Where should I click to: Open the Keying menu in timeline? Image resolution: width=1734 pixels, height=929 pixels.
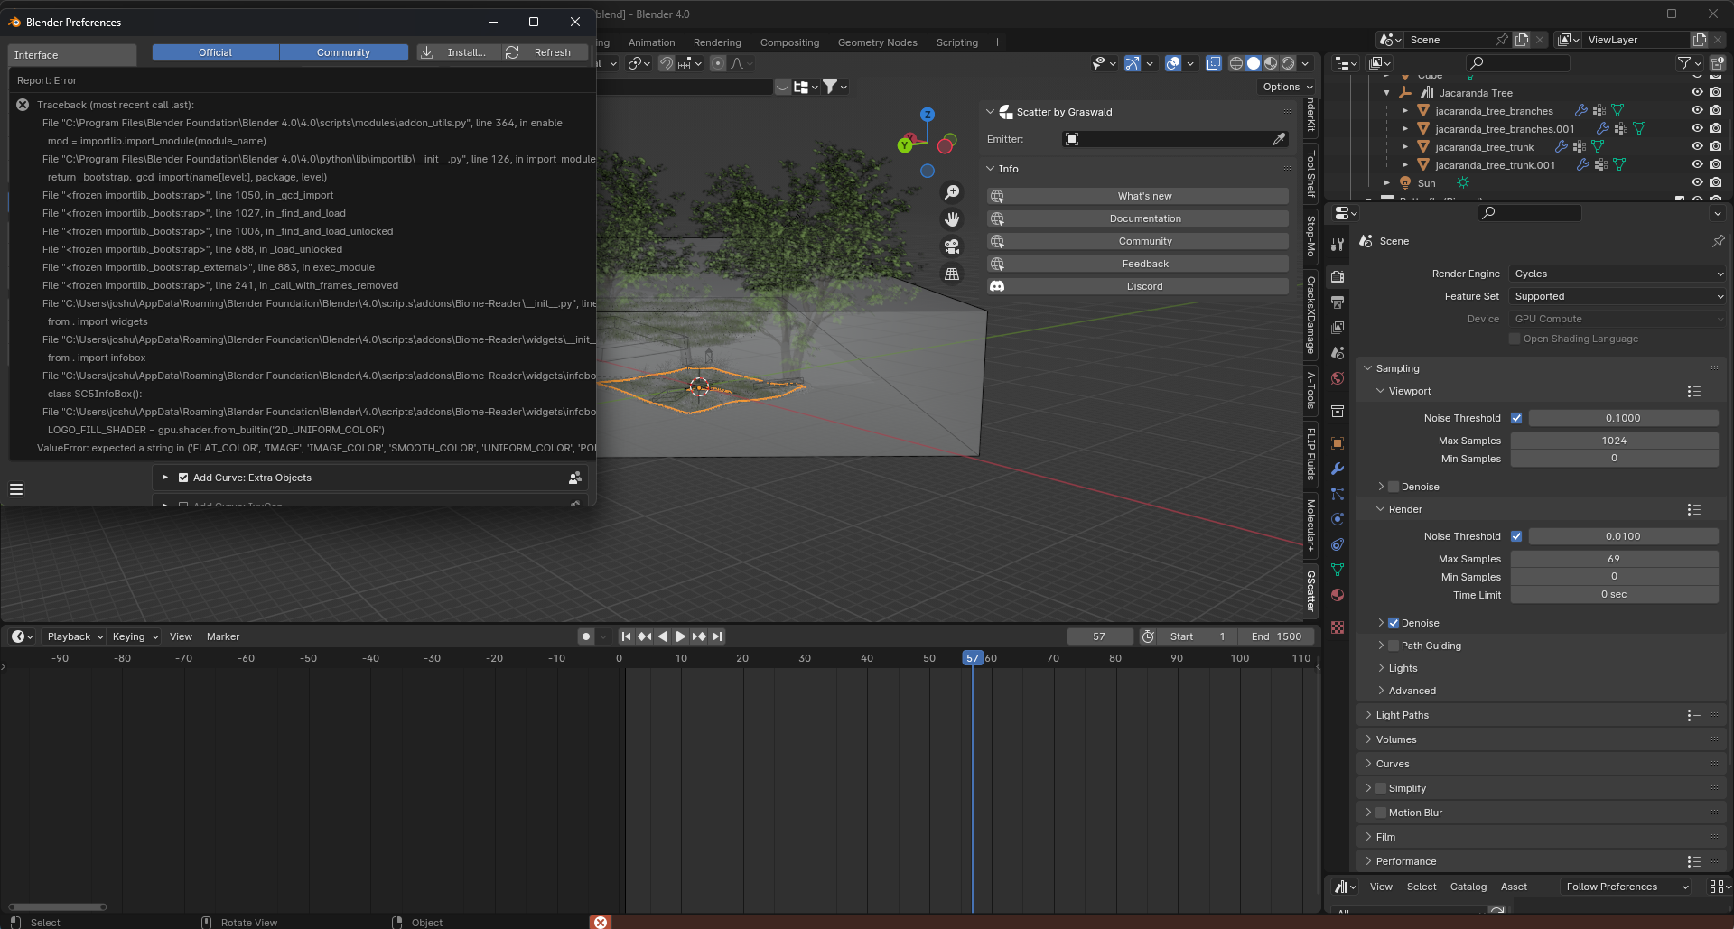pyautogui.click(x=135, y=636)
